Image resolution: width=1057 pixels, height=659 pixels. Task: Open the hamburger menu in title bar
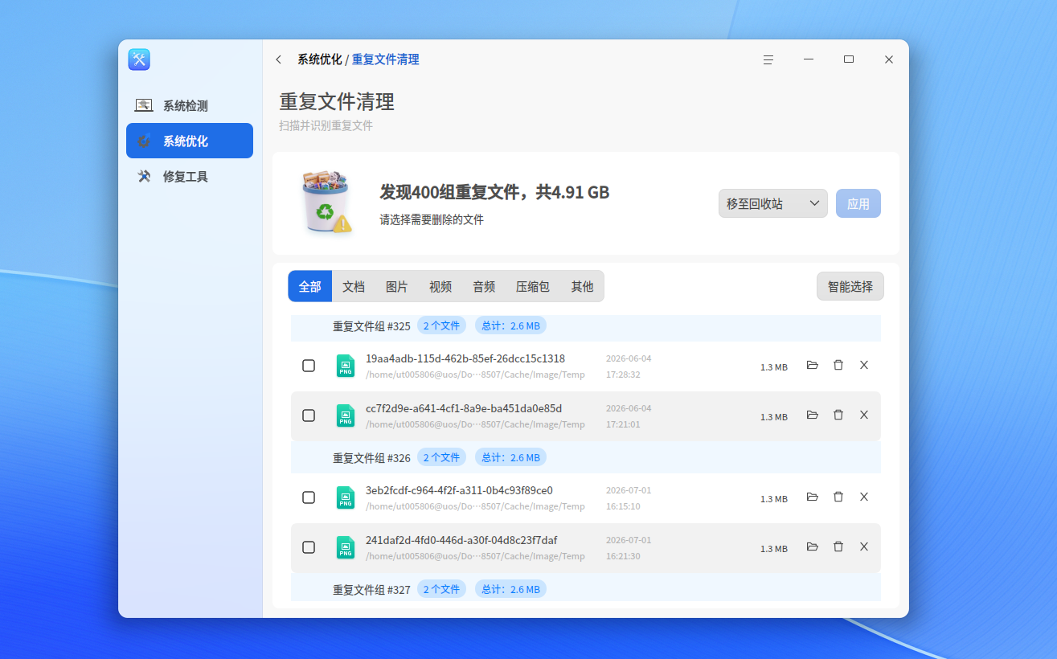[x=768, y=59]
